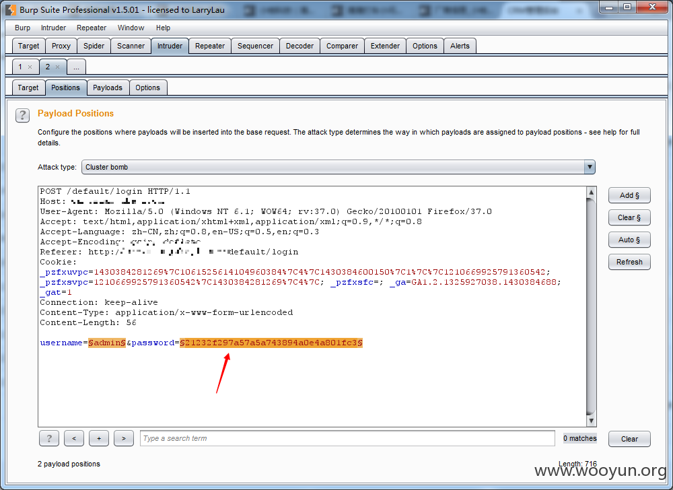Select Intruder attack tab 1
Image resolution: width=673 pixels, height=490 pixels.
20,67
